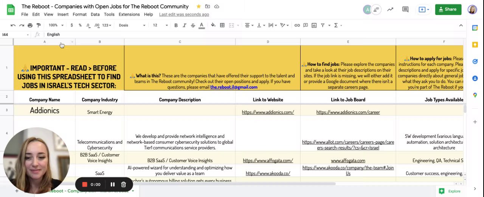
Task: Open the Google account avatar
Action: point(472,9)
